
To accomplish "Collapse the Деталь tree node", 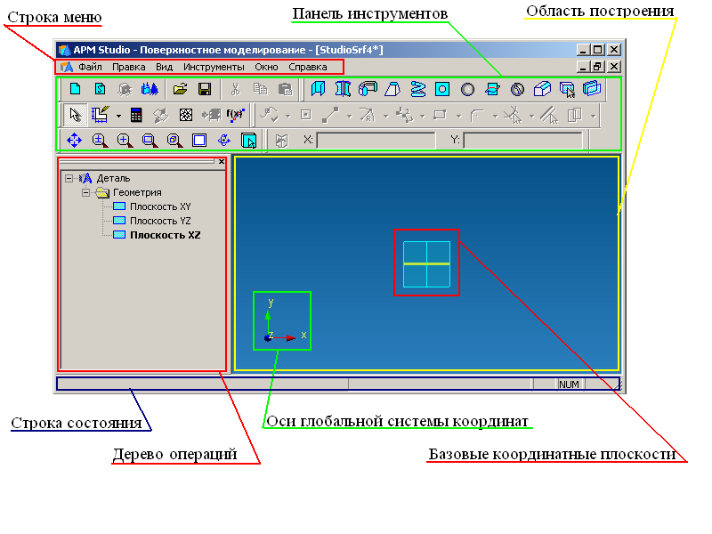I will click(x=69, y=179).
